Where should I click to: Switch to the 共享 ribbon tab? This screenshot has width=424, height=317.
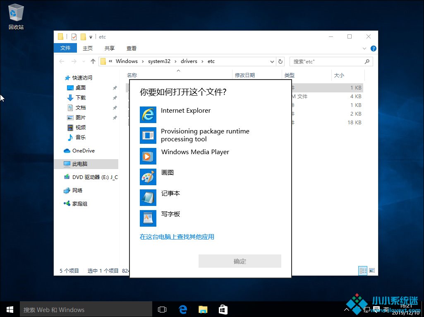(x=110, y=48)
